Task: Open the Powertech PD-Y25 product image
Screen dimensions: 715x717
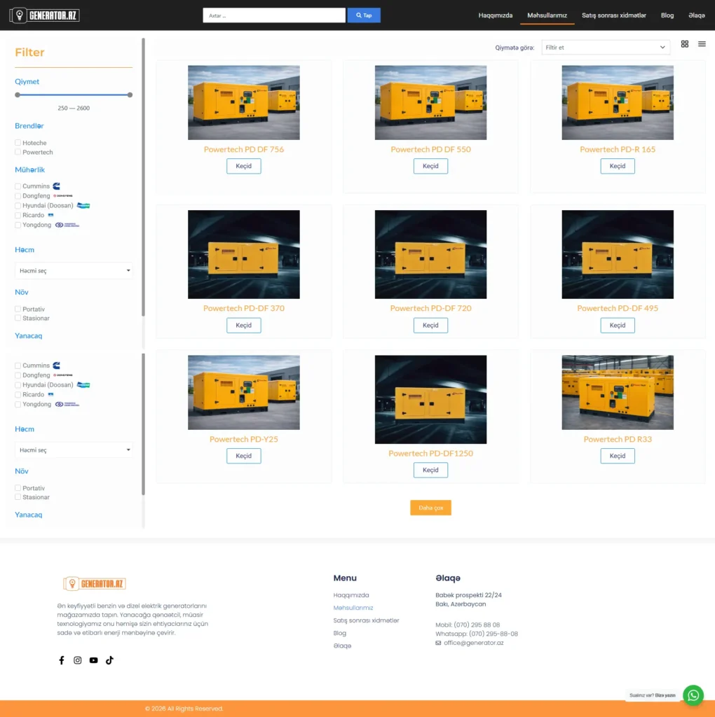Action: [x=243, y=392]
